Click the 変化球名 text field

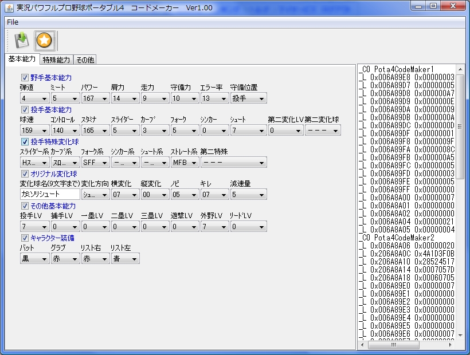tap(50, 194)
